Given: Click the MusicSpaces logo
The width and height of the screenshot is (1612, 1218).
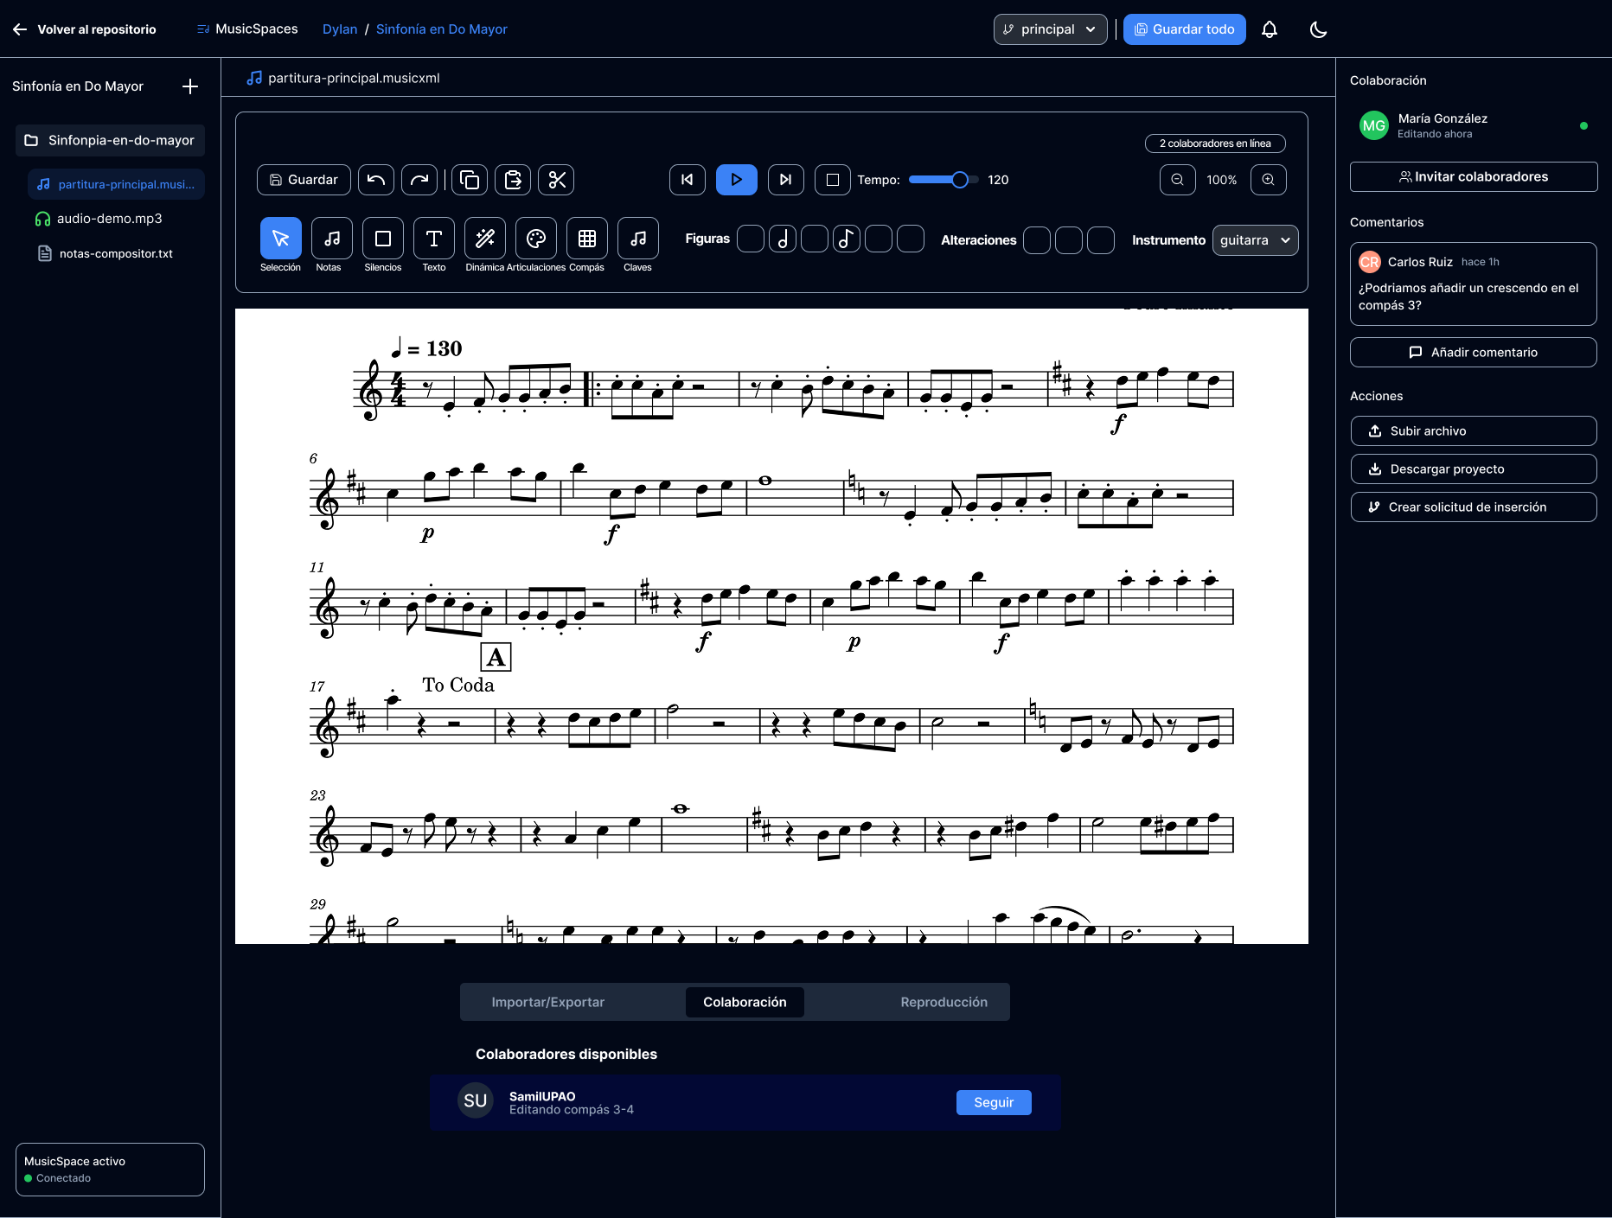Looking at the screenshot, I should 247,29.
